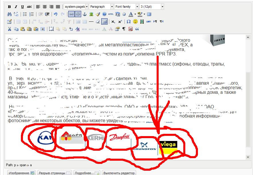253x175 pixels.
Task: Center align the text
Action: click(45, 7)
